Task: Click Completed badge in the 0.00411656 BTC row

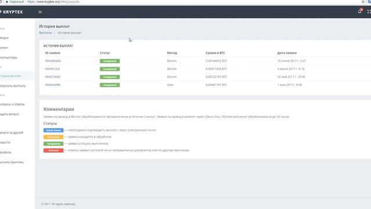Action: pos(110,69)
